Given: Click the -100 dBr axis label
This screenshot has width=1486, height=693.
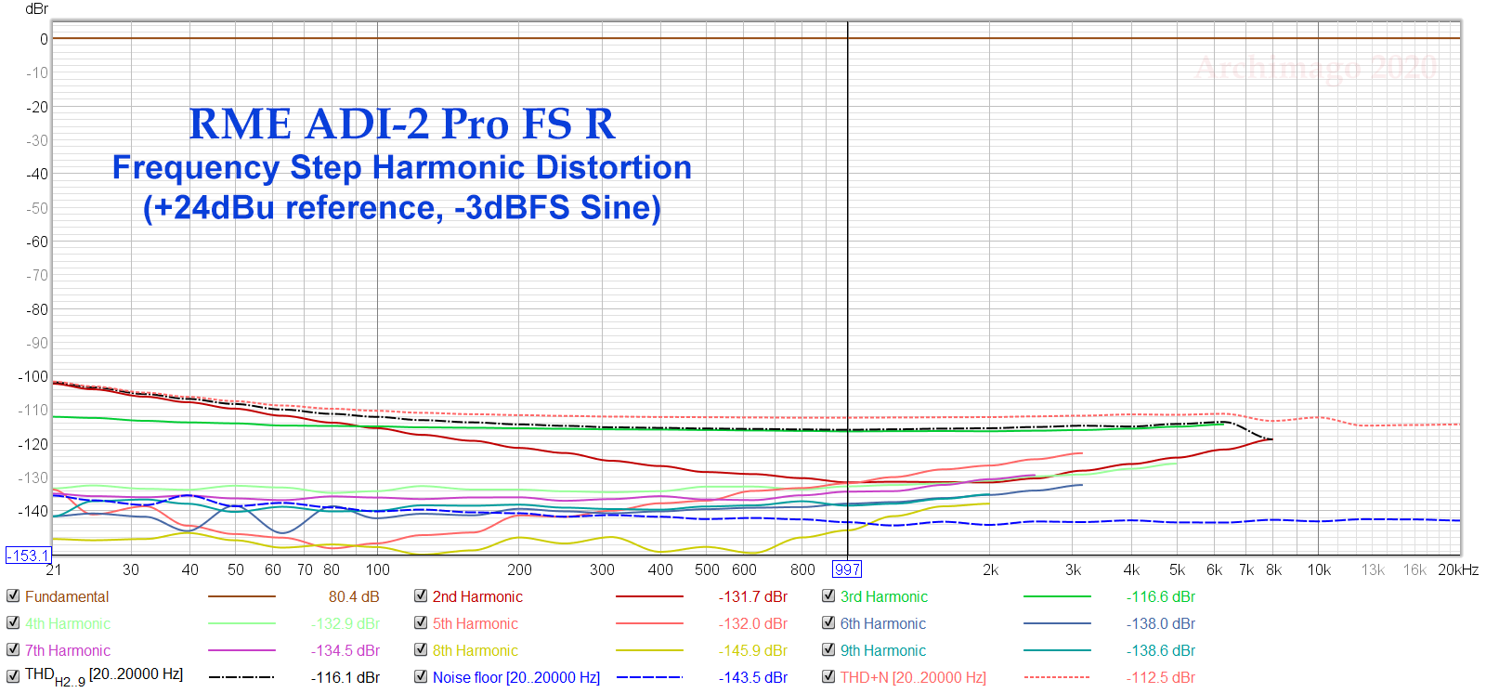Looking at the screenshot, I should [x=33, y=376].
